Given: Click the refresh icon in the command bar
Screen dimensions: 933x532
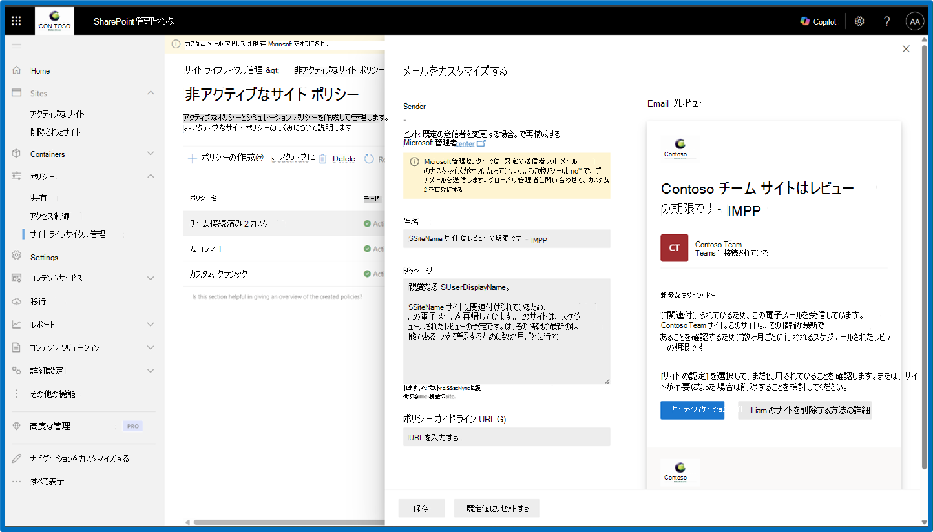Looking at the screenshot, I should (369, 159).
